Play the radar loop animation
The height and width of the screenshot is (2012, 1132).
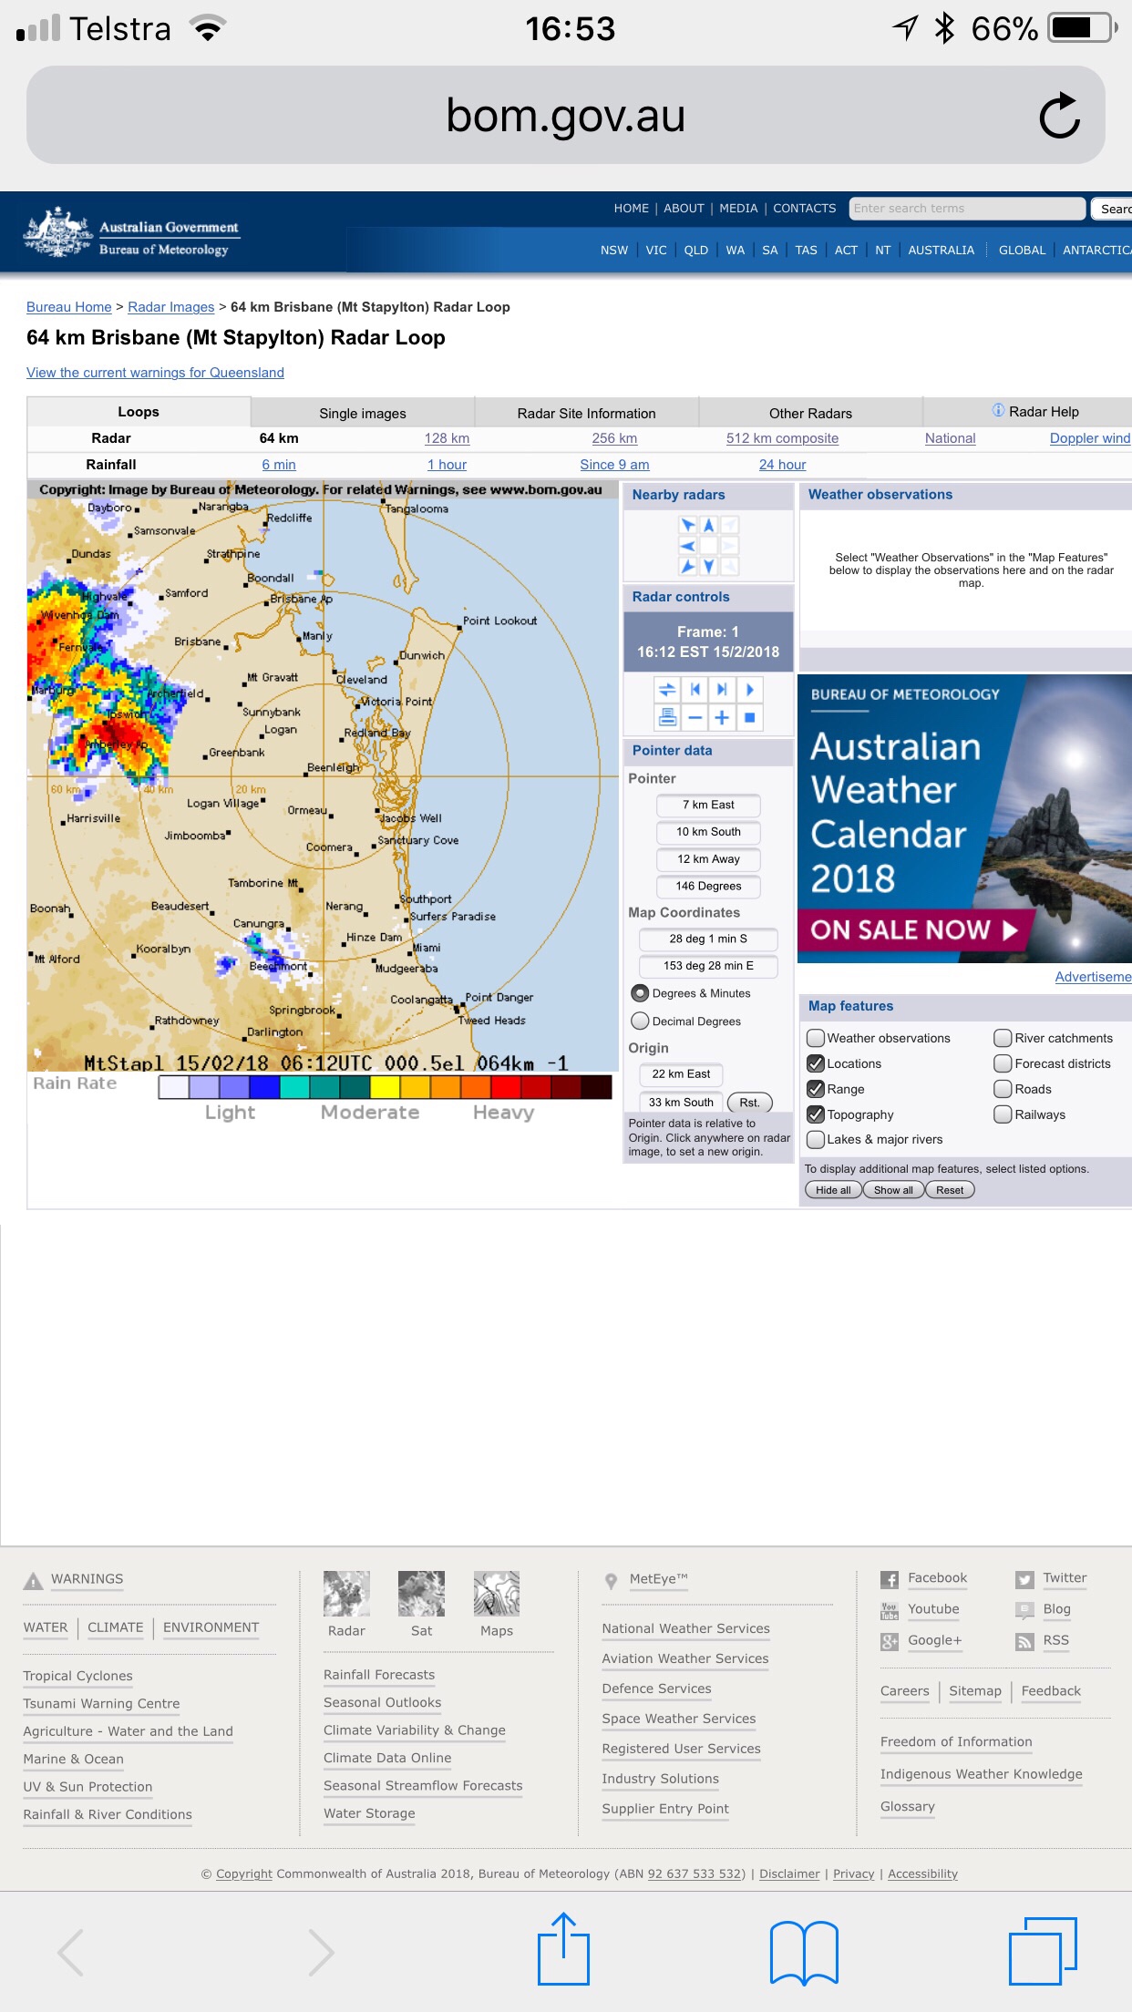(750, 690)
